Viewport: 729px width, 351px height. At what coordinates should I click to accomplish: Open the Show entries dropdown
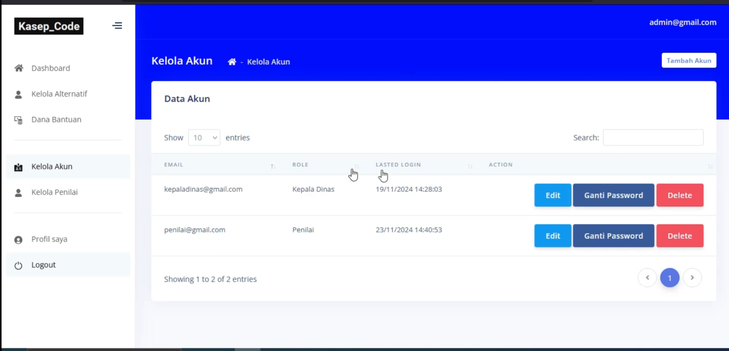tap(204, 137)
